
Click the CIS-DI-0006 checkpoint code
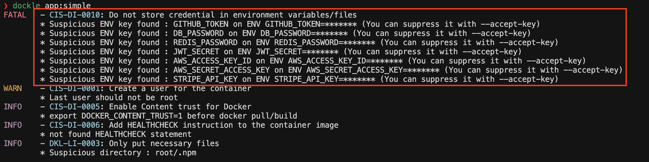(x=75, y=125)
